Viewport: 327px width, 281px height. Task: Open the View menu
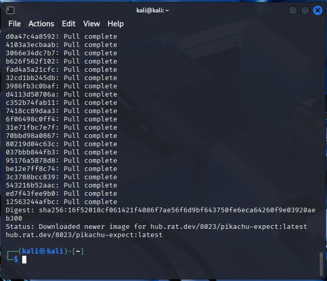tap(91, 24)
